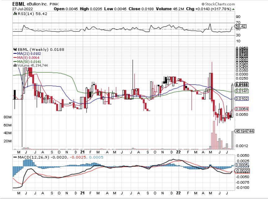The height and width of the screenshot is (199, 268).
Task: Click the MA(21) 0.0102 legend entry
Action: (27, 54)
